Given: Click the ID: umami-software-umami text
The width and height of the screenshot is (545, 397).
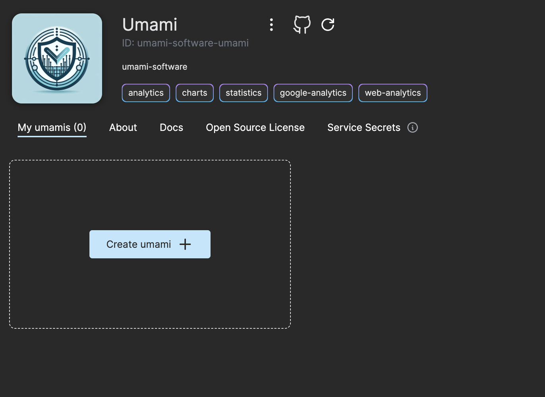Looking at the screenshot, I should click(x=185, y=43).
